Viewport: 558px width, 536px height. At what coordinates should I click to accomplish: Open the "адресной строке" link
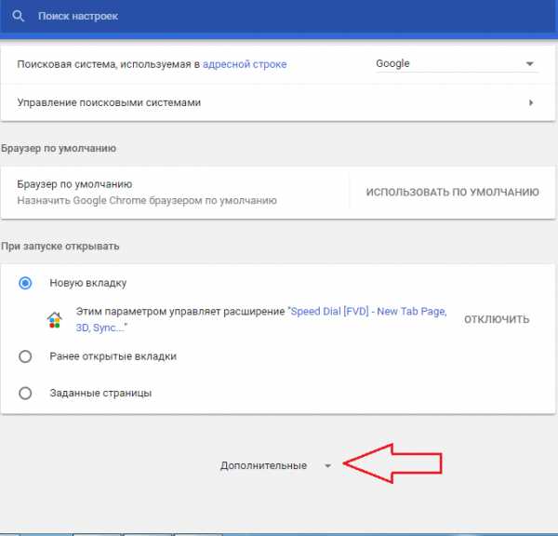click(245, 64)
